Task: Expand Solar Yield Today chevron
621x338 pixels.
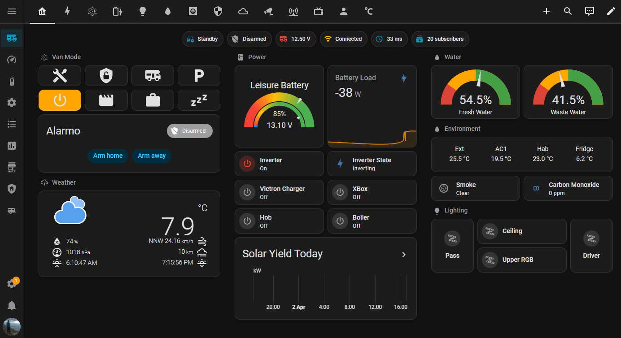Action: 403,254
